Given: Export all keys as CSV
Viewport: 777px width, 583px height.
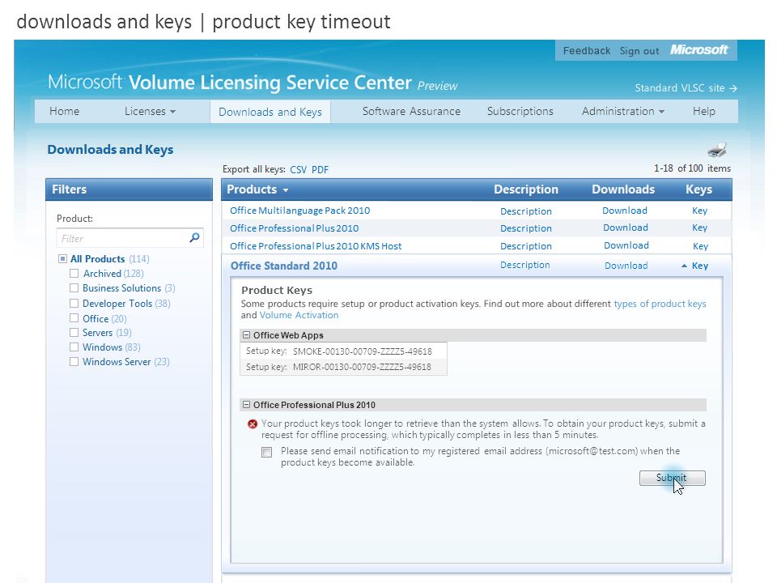Looking at the screenshot, I should (x=299, y=169).
